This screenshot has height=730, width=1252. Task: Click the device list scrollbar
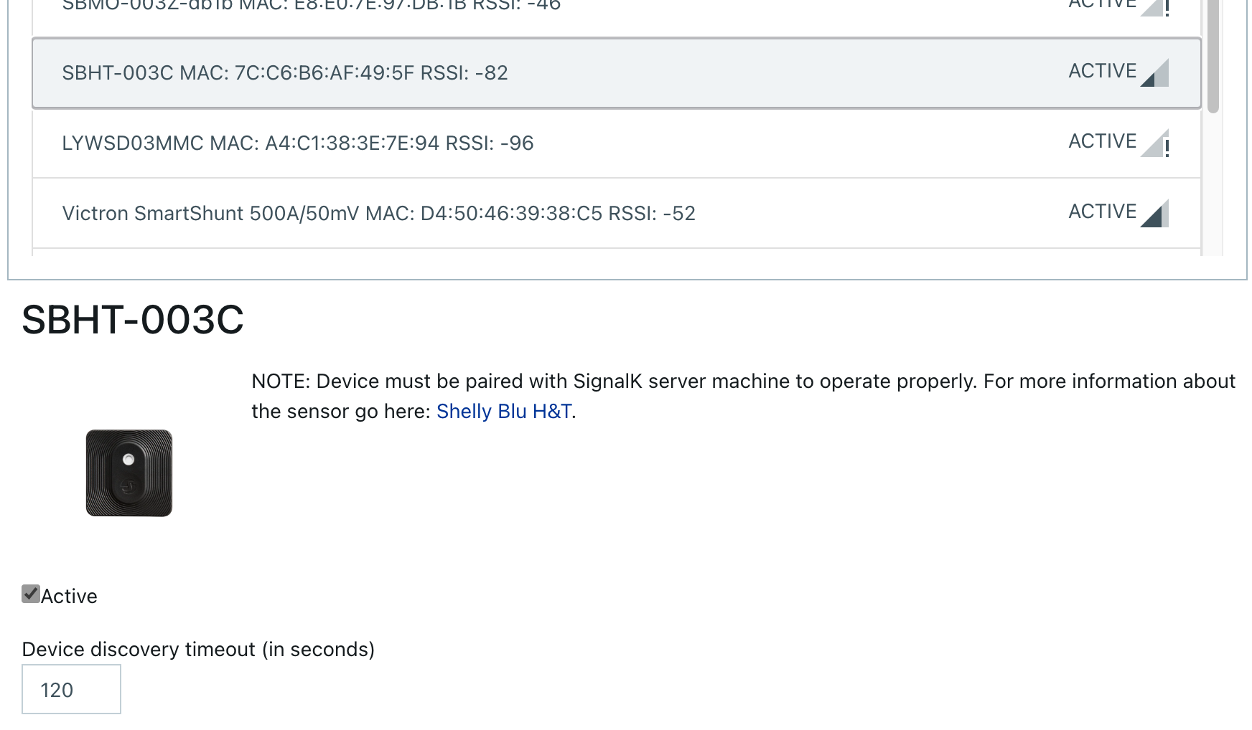(x=1213, y=57)
